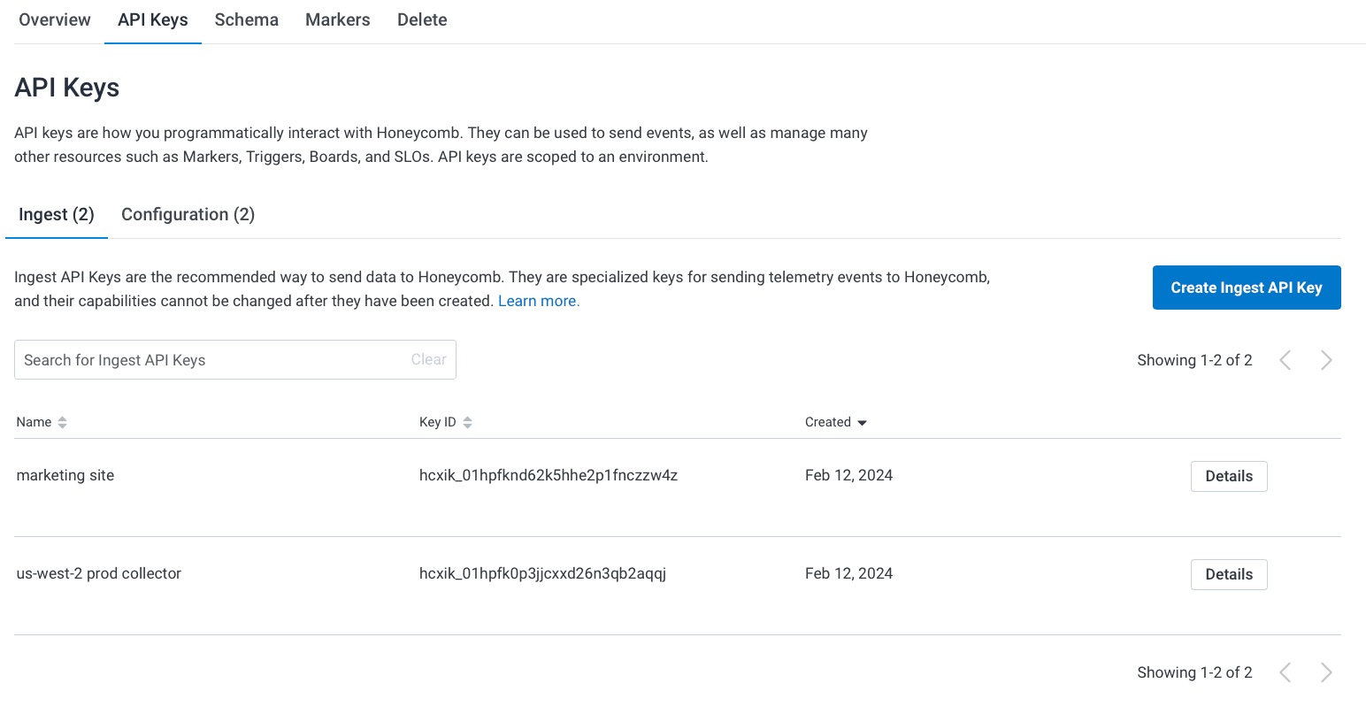1366x714 pixels.
Task: Select the Configuration (2) keys tab
Action: pos(188,215)
